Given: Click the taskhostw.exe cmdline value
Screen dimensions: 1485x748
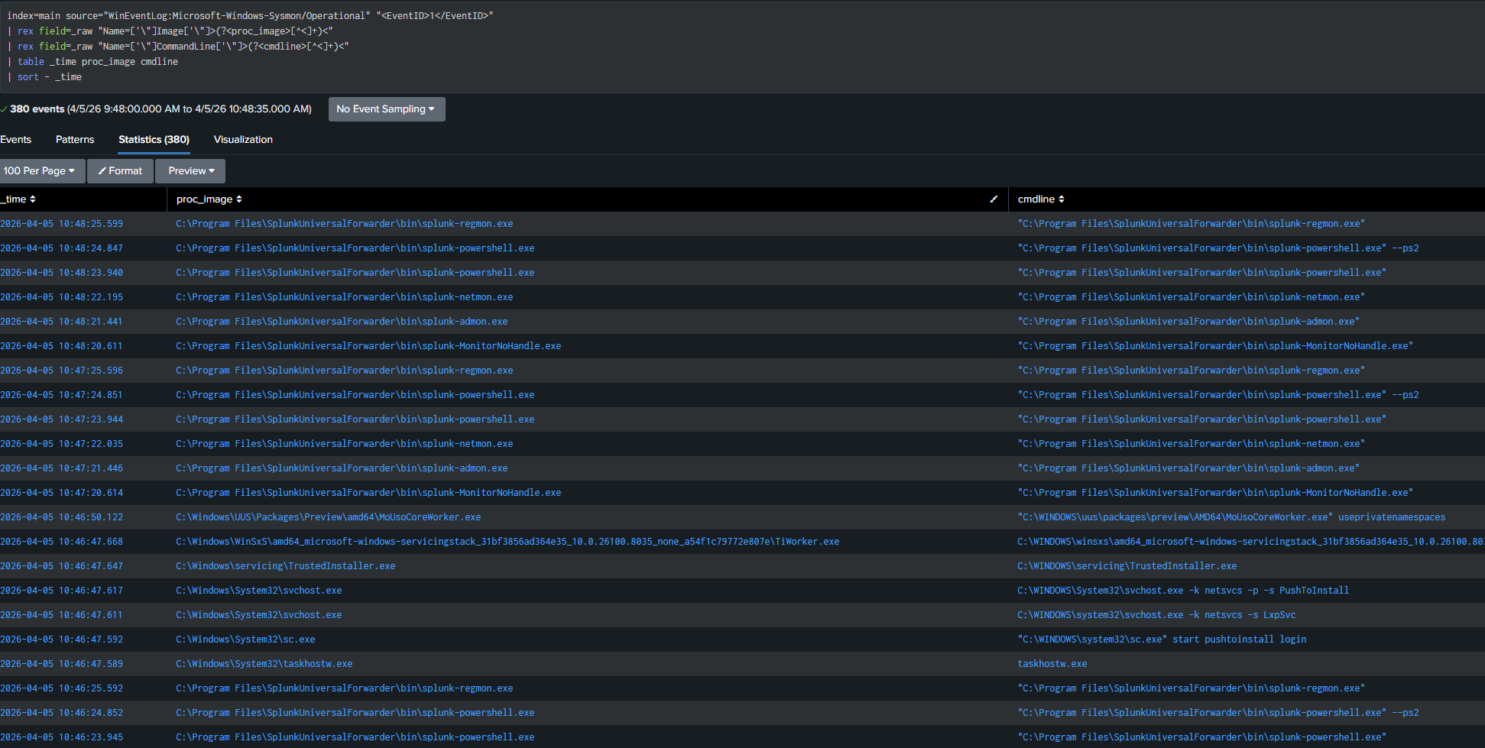Looking at the screenshot, I should [1052, 664].
